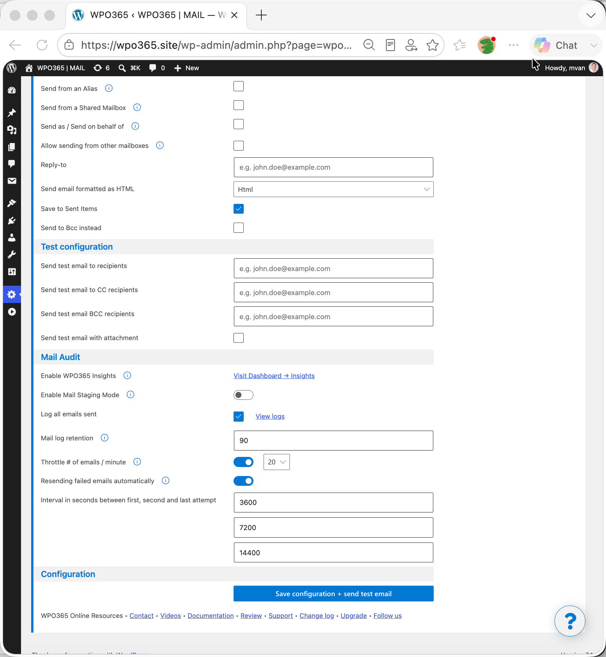Open the Posts pushpin sidebar icon
Screen dimensions: 606x657
12,113
